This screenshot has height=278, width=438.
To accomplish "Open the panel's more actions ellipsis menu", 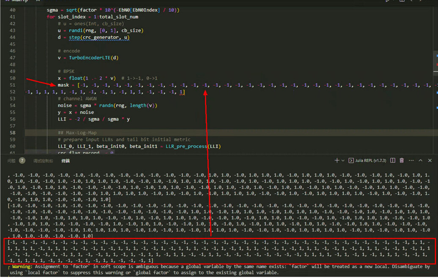I will [411, 160].
